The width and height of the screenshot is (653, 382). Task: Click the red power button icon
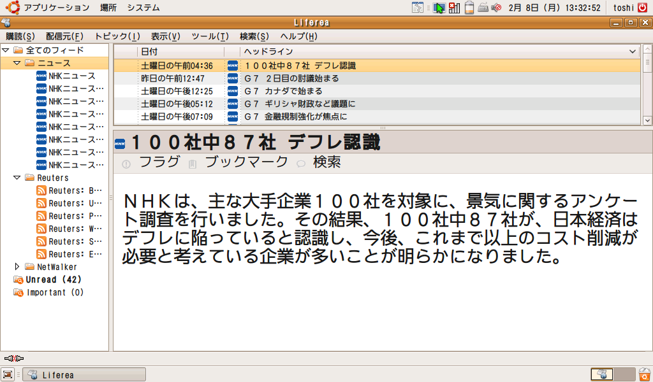click(643, 8)
